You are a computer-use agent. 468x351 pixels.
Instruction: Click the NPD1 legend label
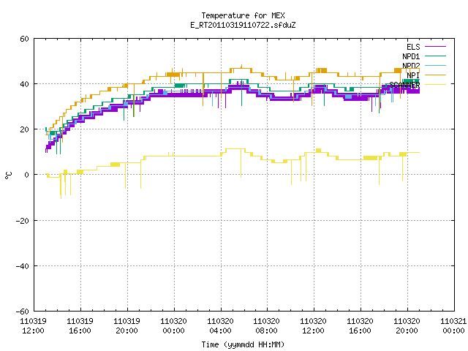pos(411,56)
